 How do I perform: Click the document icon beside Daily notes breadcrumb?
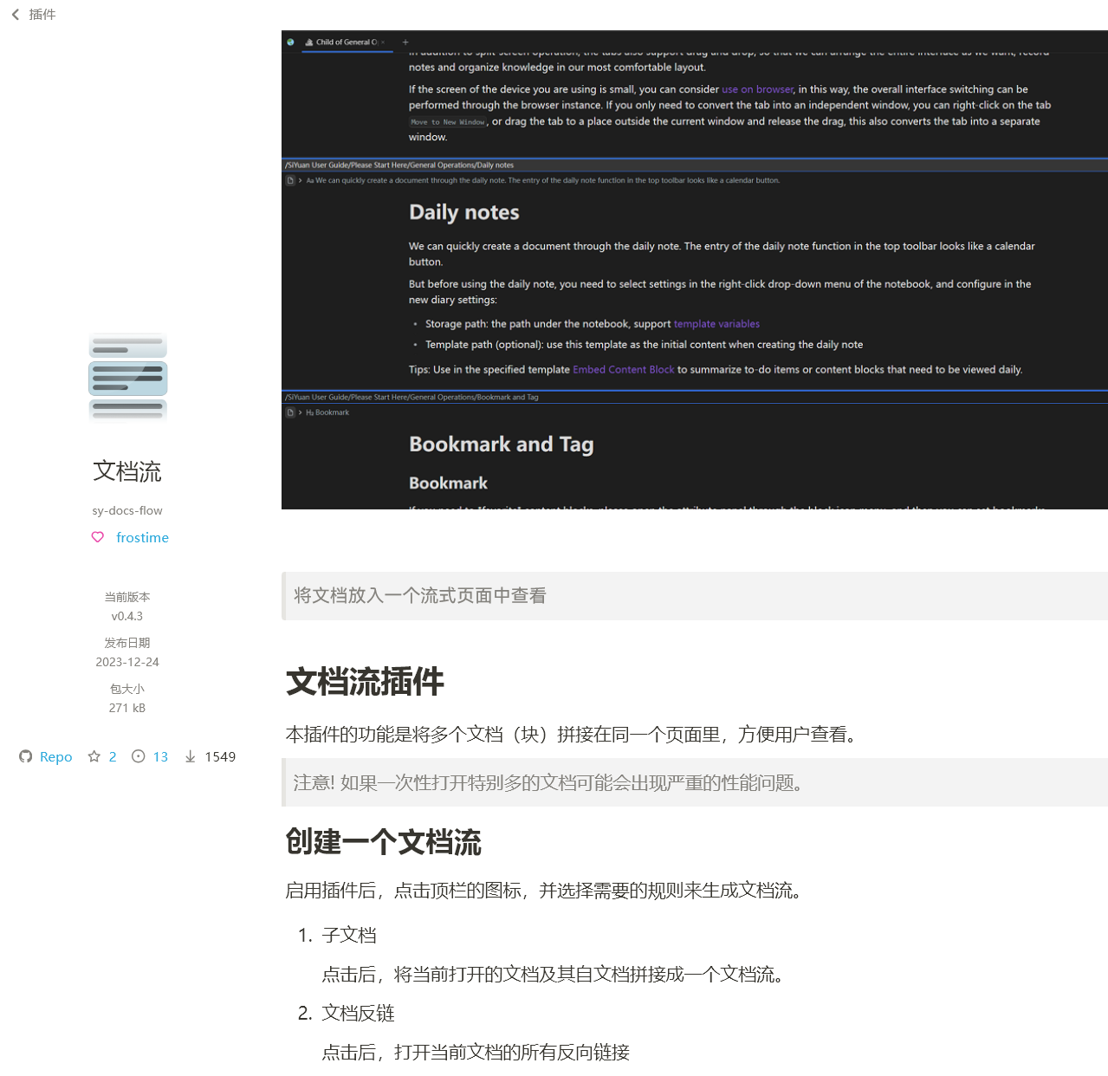[x=290, y=180]
